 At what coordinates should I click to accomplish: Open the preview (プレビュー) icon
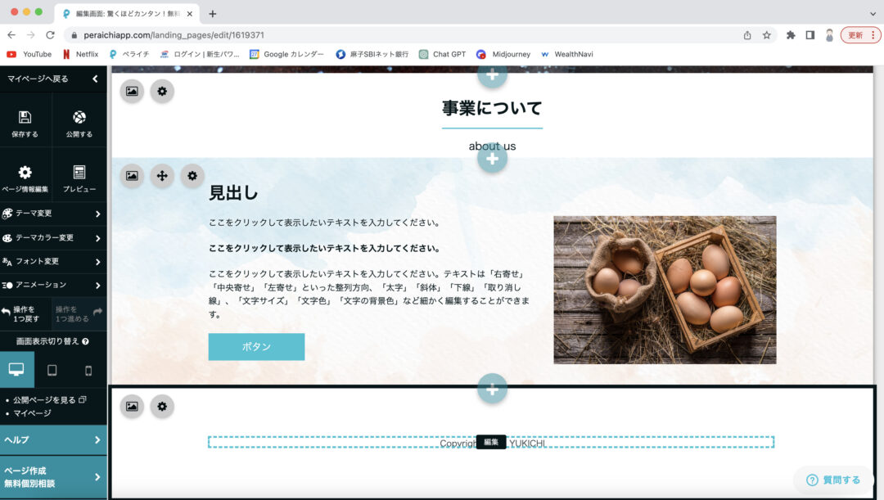click(x=79, y=172)
